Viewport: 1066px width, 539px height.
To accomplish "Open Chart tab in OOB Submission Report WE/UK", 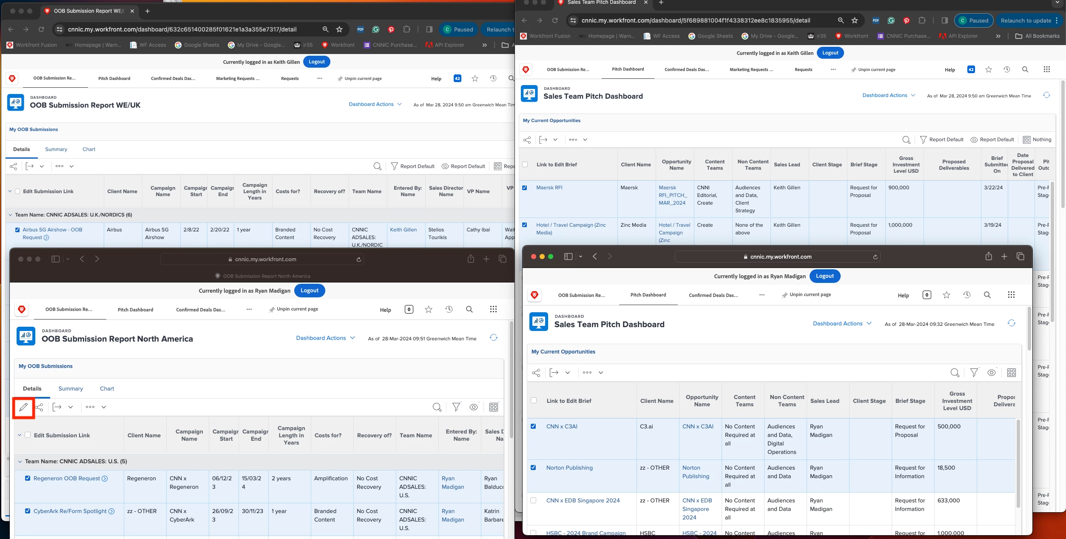I will [x=89, y=149].
